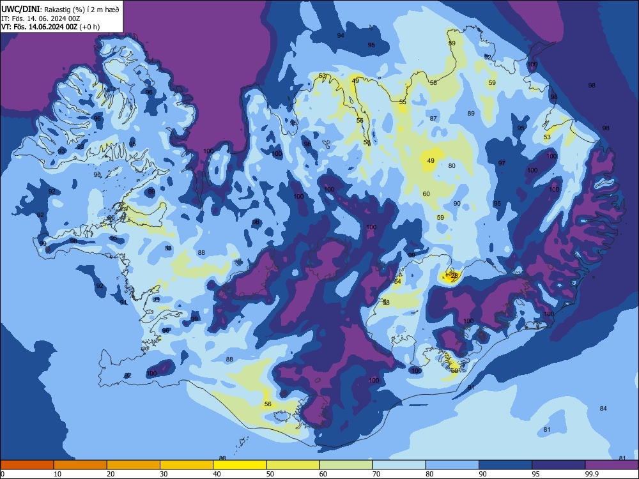Click the humidity value '97' on the map
Screen dimensions: 639x479
point(502,163)
